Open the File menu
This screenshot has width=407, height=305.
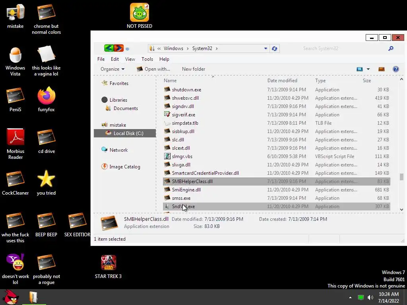(x=101, y=59)
